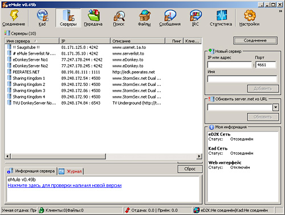Select the eDonkeyServer No2 row
The height and width of the screenshot is (215, 285).
103,65
